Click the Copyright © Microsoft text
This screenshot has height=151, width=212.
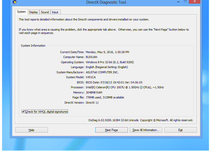tap(166, 120)
